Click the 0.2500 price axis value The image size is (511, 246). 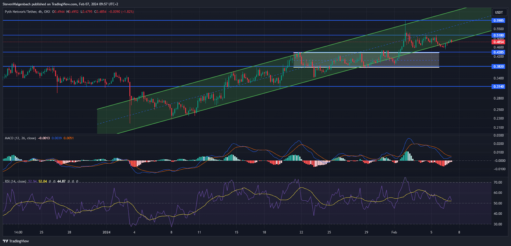499,110
